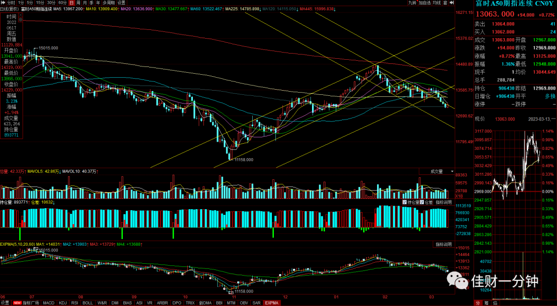Click the jump-to-start arrow icon
The width and height of the screenshot is (557, 306).
click(3, 3)
